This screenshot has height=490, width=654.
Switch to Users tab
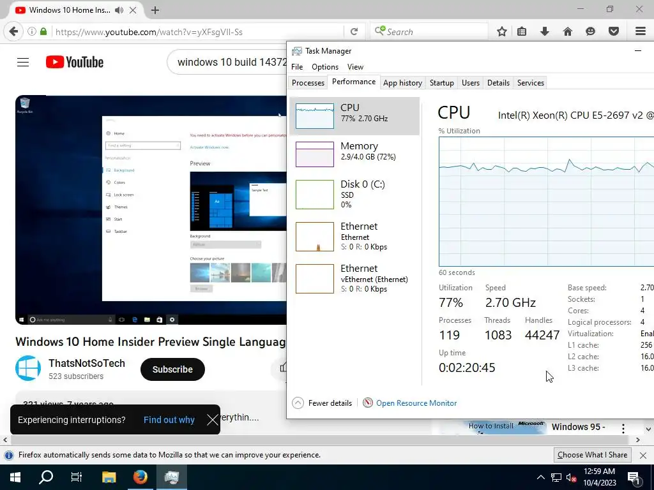[471, 82]
